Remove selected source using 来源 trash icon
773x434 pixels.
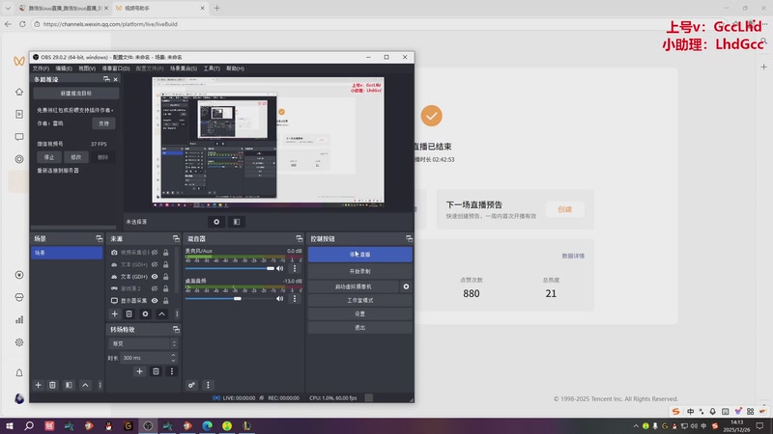click(x=129, y=314)
